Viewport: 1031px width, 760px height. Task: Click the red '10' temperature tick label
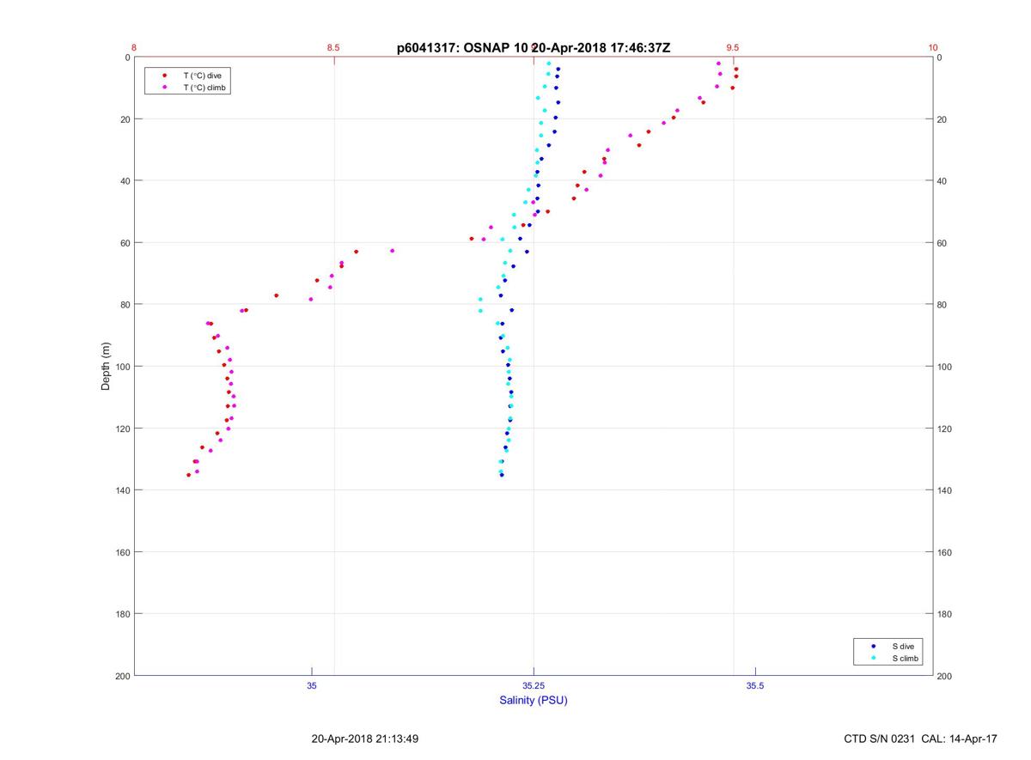point(933,48)
